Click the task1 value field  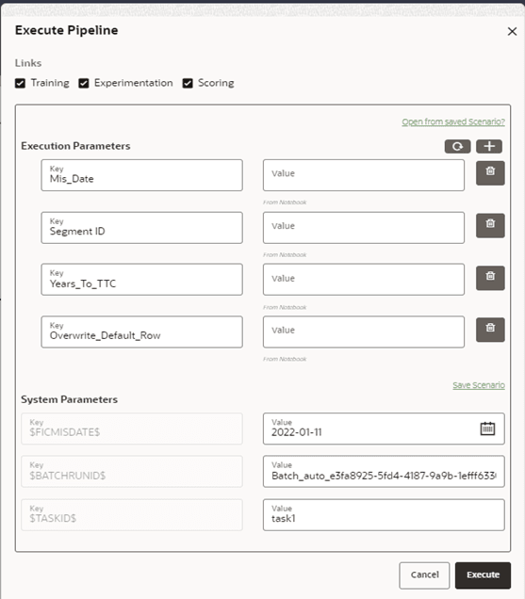(384, 515)
